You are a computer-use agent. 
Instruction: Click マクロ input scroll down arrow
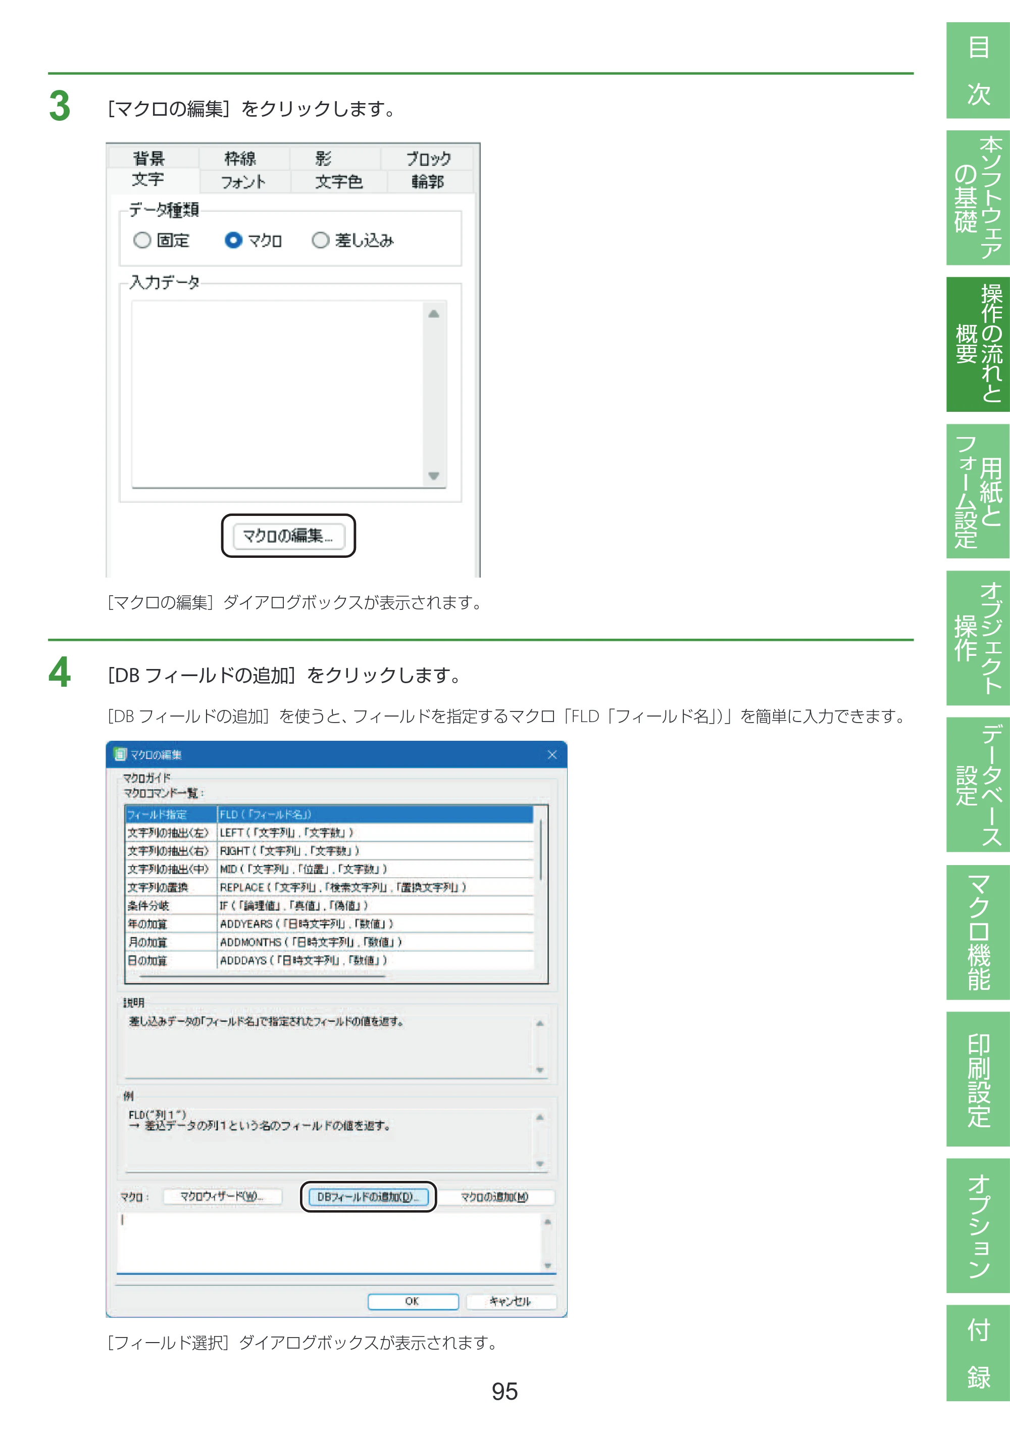pyautogui.click(x=547, y=1265)
